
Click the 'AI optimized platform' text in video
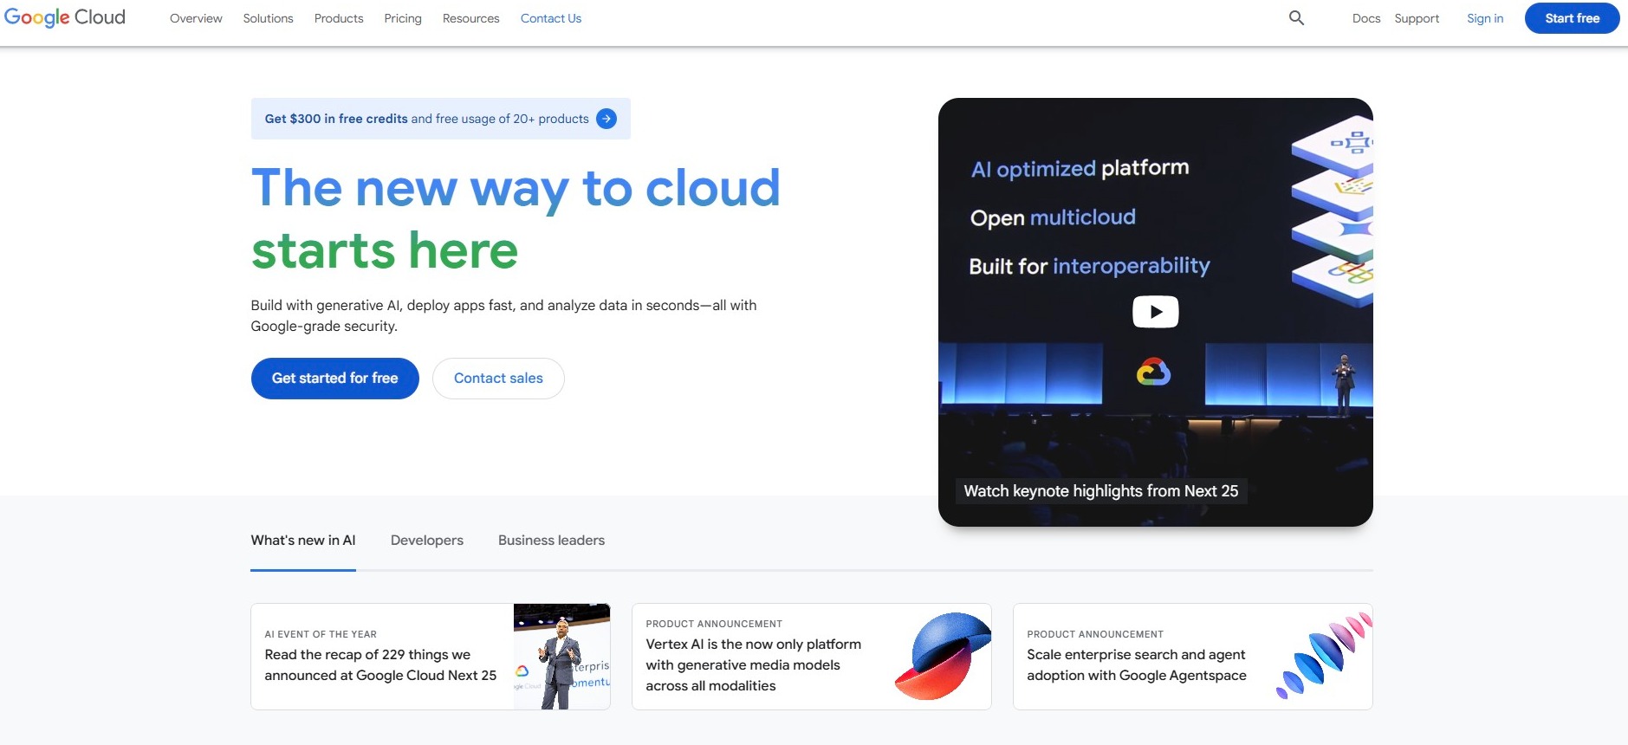pyautogui.click(x=1080, y=168)
